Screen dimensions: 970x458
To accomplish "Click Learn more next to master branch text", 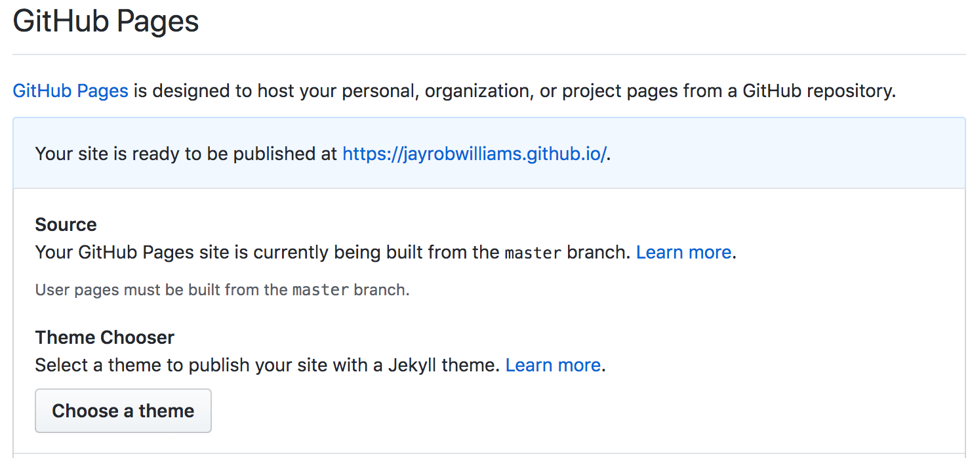I will [x=683, y=252].
